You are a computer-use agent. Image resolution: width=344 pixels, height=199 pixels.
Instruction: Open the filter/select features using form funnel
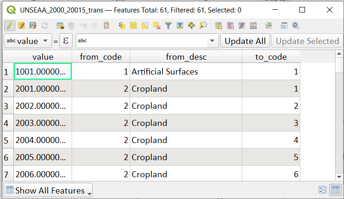pyautogui.click(x=168, y=25)
